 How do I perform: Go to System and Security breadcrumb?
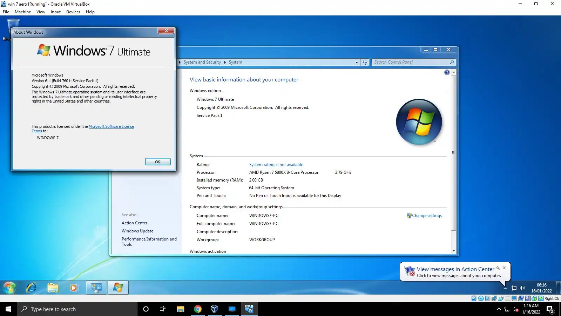coord(202,62)
